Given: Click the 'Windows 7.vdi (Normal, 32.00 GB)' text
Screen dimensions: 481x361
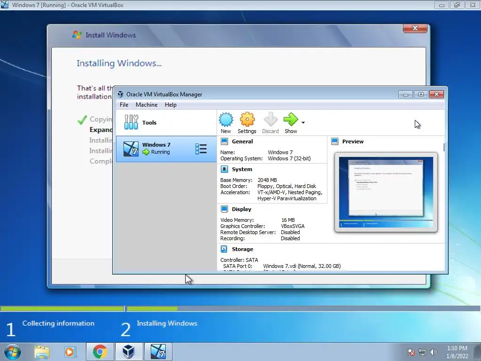Looking at the screenshot, I should tap(302, 266).
